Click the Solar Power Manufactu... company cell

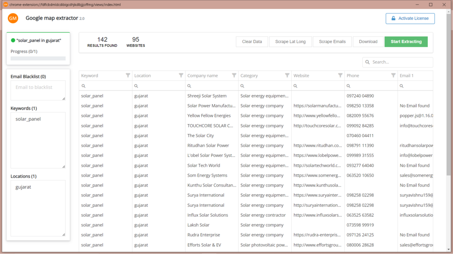point(212,106)
